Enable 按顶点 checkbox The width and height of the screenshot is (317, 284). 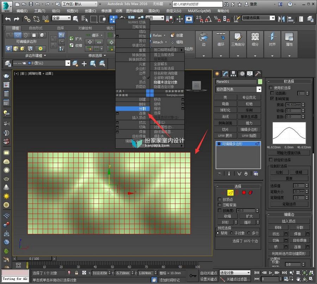[x=219, y=199]
